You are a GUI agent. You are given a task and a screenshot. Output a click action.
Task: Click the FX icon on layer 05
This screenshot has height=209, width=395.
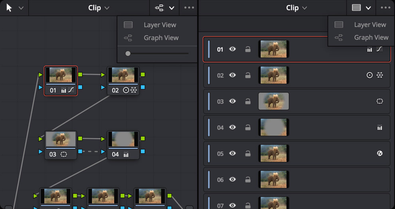coord(379,153)
